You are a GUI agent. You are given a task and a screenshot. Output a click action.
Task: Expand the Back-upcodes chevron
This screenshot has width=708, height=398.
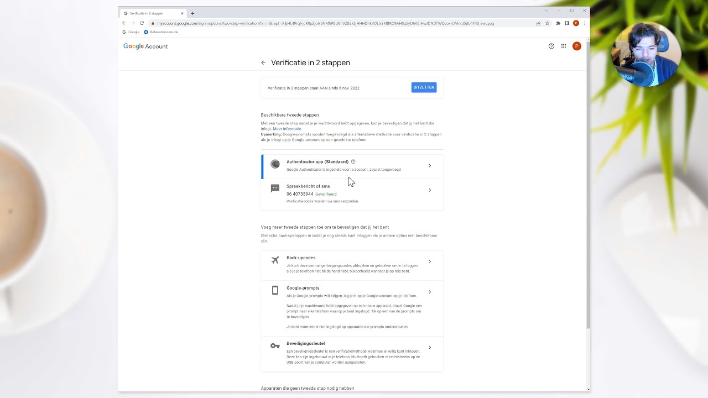430,262
